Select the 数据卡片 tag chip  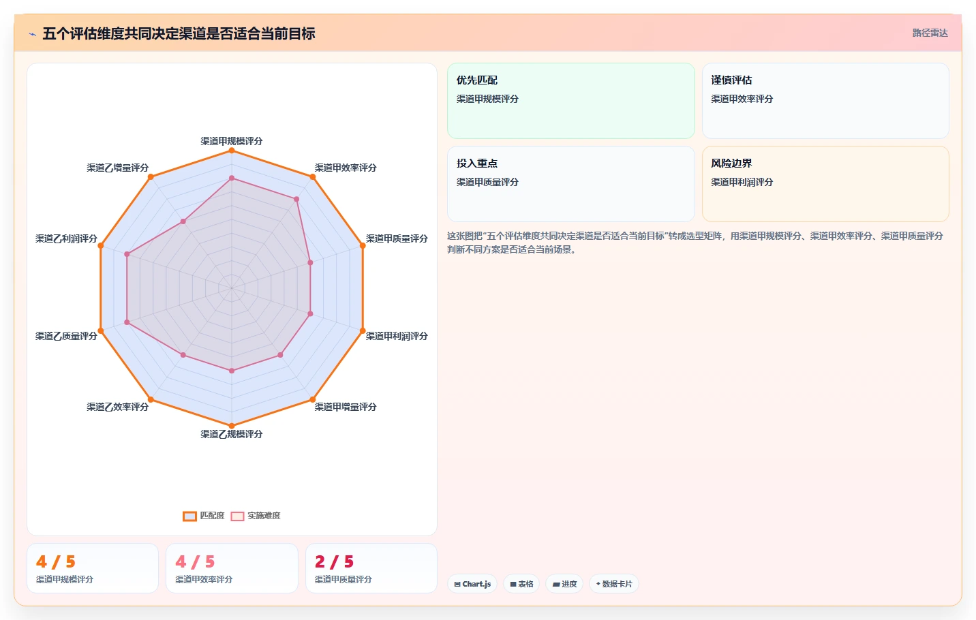pos(614,584)
